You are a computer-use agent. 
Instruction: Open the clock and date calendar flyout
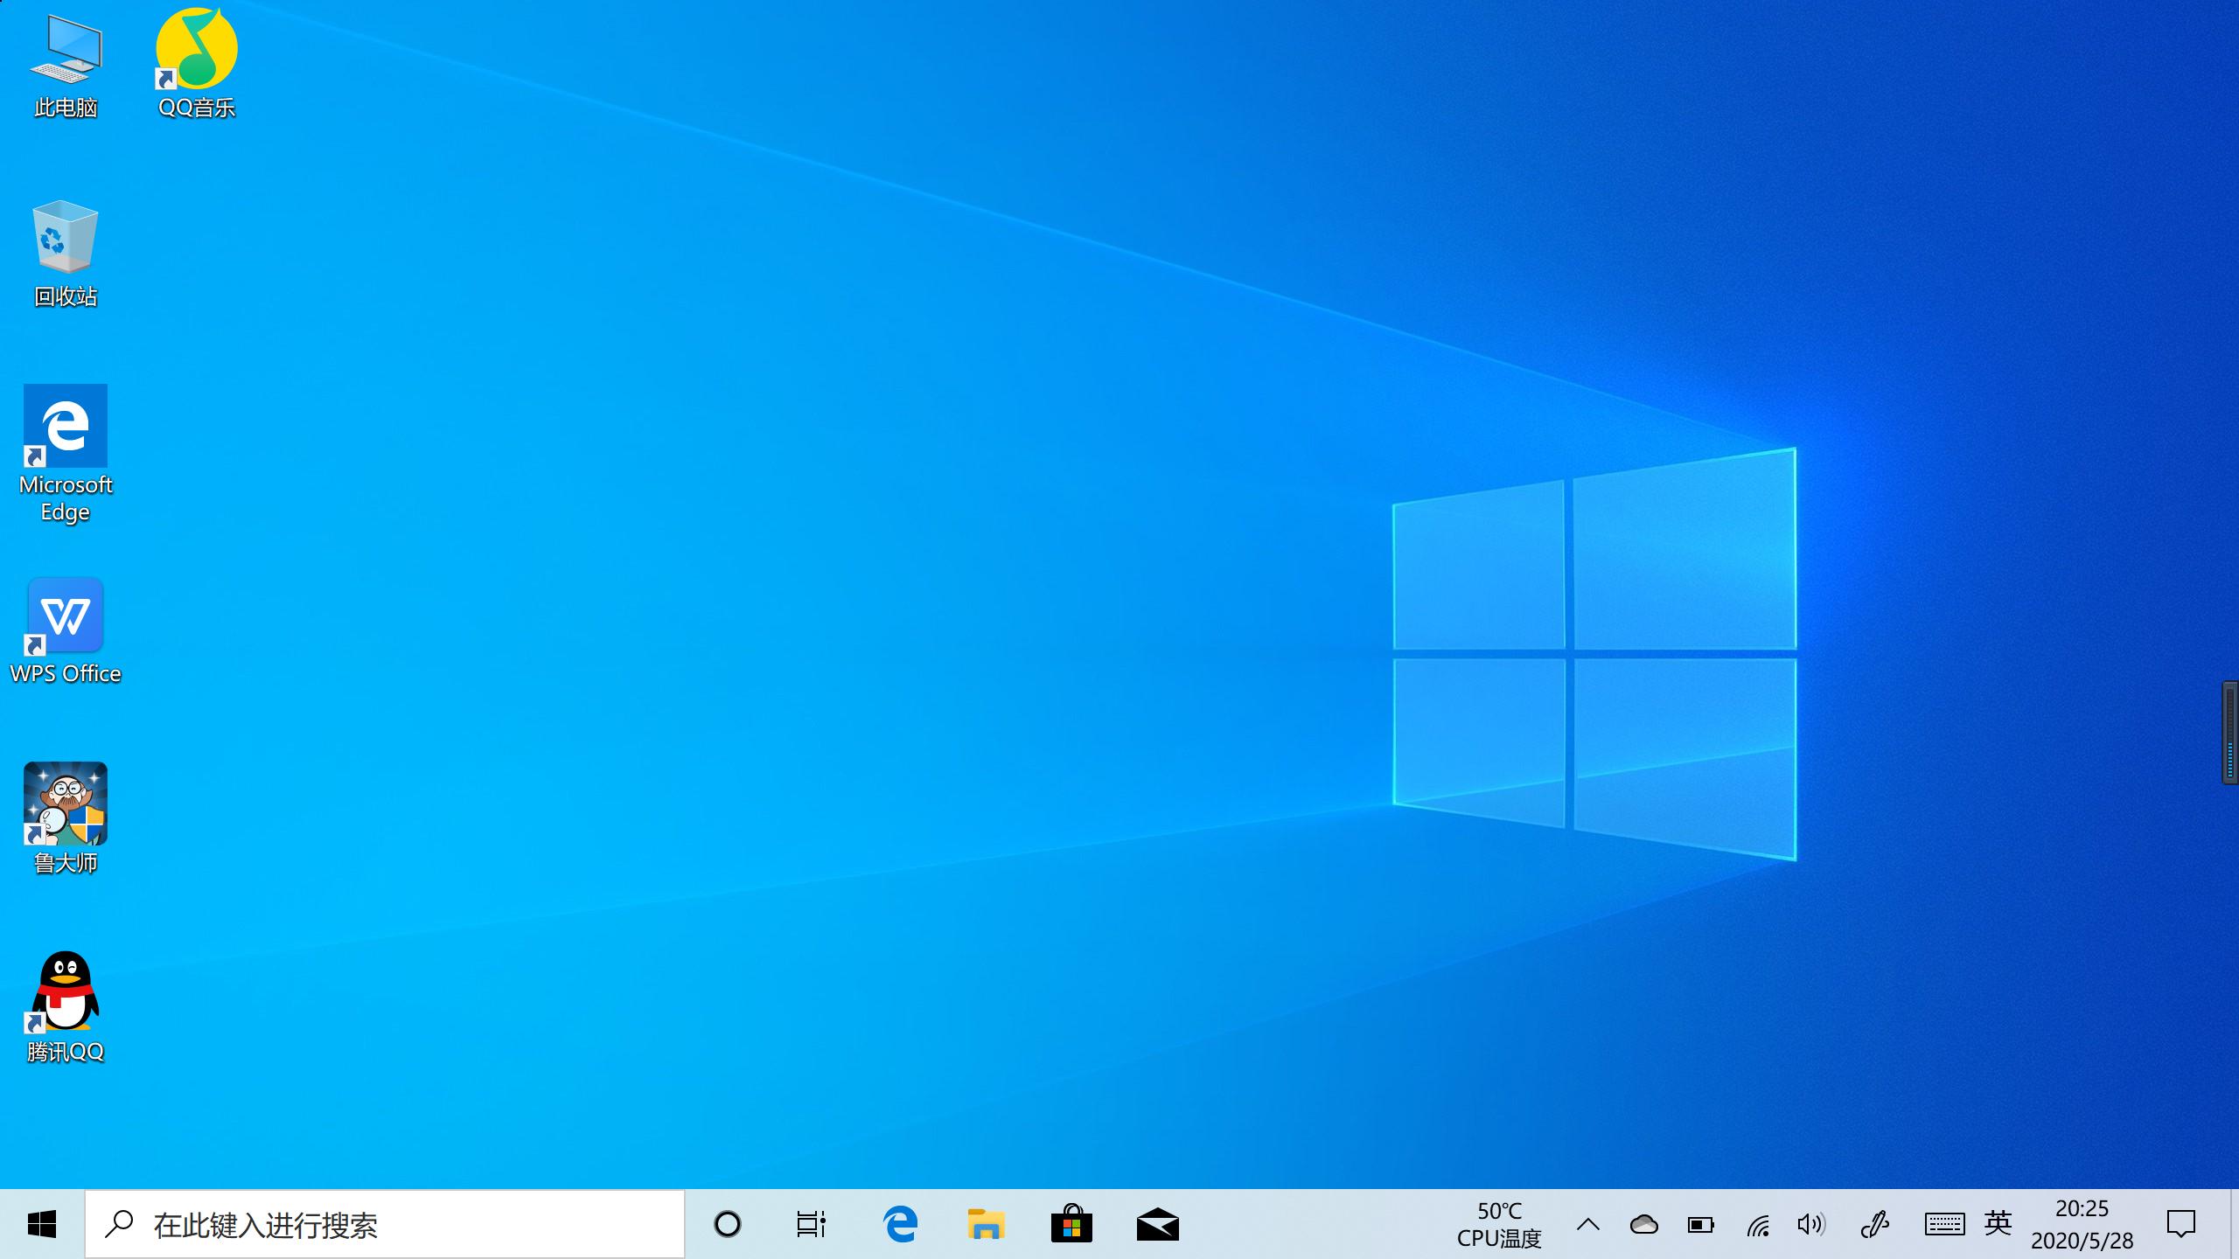pos(2082,1224)
